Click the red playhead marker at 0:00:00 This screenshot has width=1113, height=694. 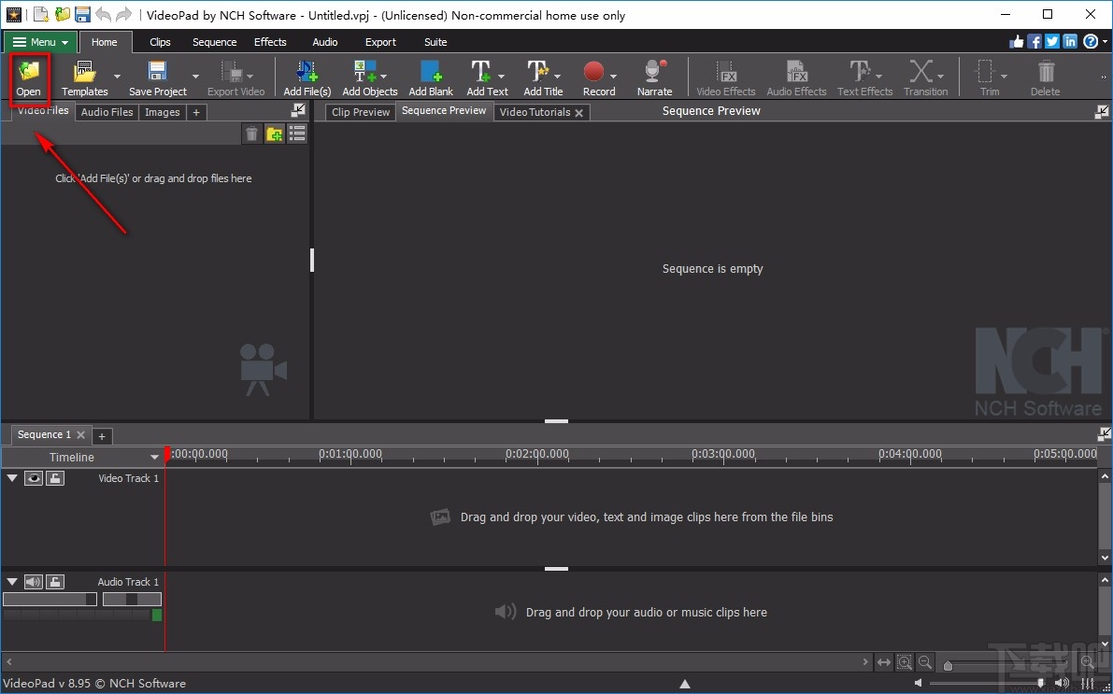pos(167,454)
